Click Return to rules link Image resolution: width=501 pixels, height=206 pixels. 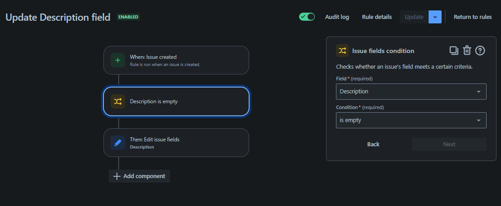click(472, 16)
